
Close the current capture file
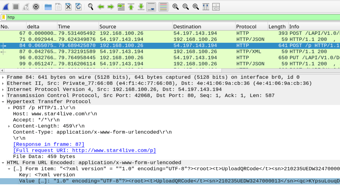point(68,7)
